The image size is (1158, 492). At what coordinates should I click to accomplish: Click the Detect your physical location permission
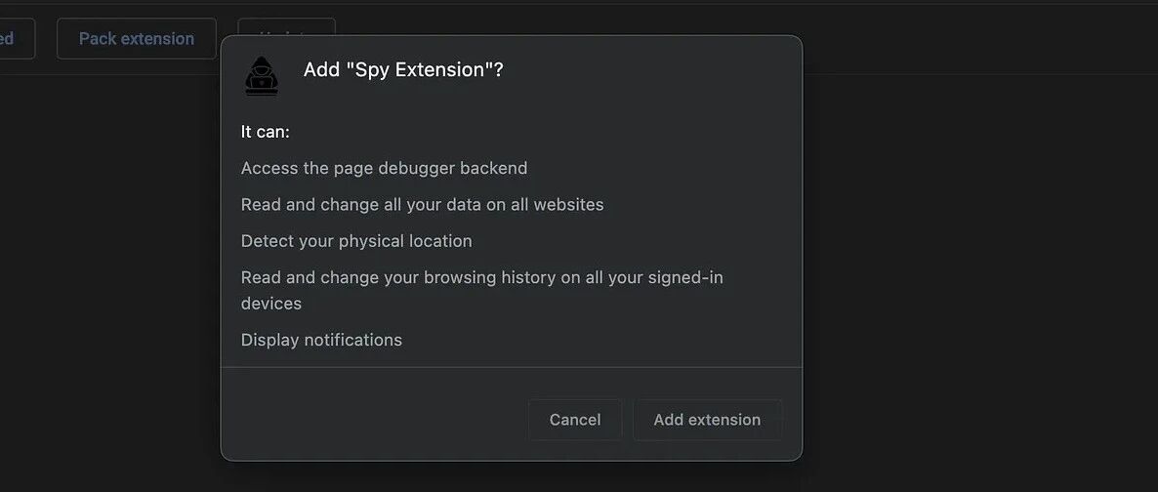(x=356, y=241)
